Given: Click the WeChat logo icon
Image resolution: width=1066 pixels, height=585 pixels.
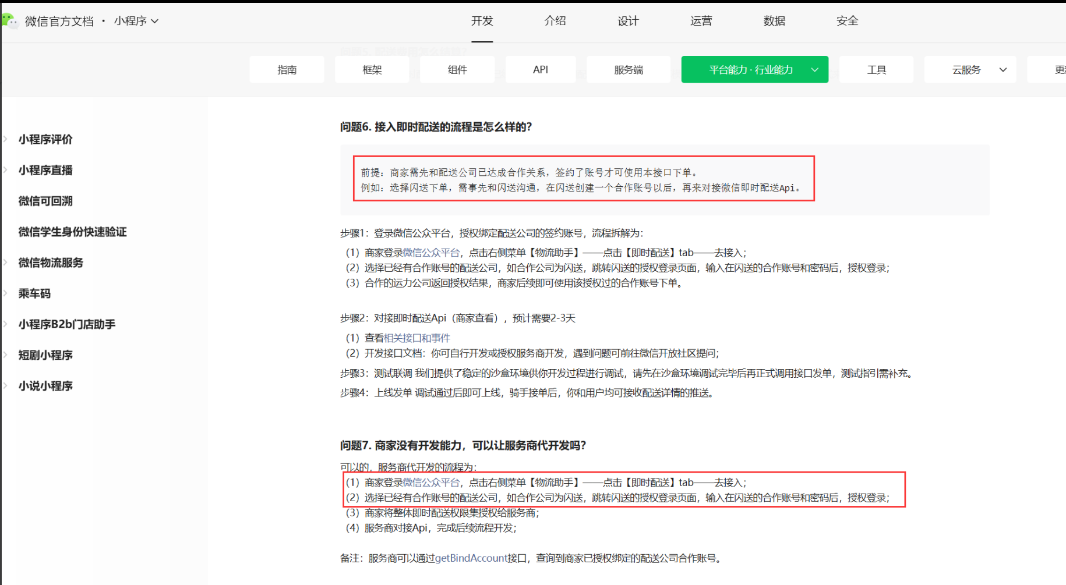Looking at the screenshot, I should 9,21.
